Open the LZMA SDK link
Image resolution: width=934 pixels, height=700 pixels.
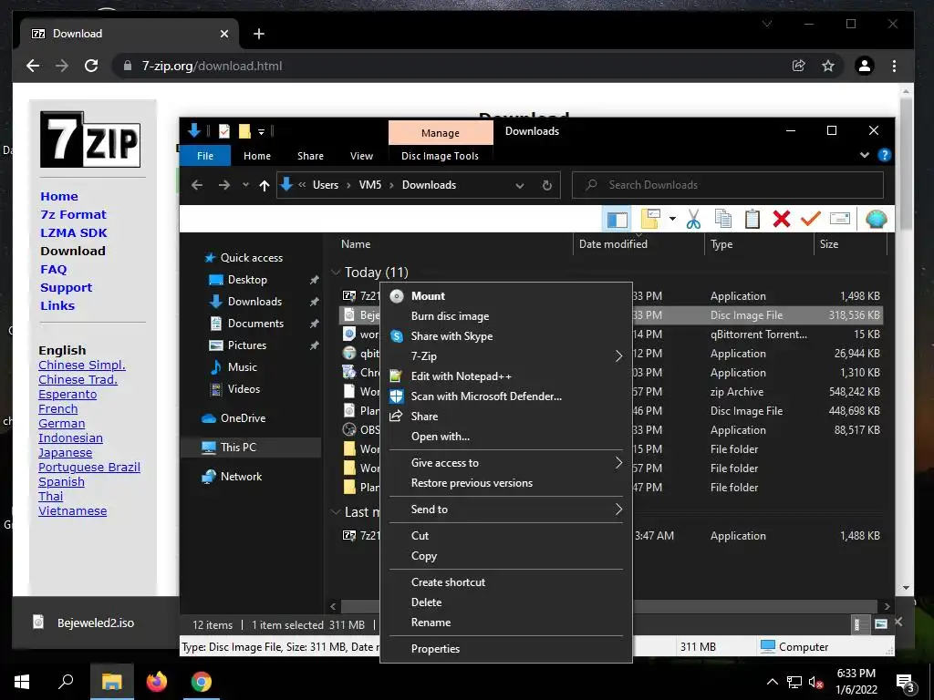pos(74,232)
